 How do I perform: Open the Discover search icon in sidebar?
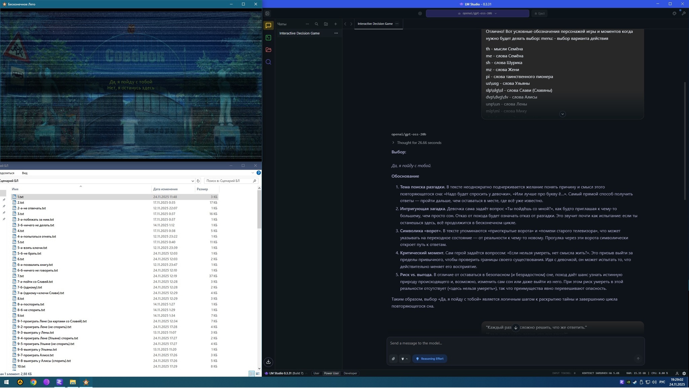(x=268, y=62)
